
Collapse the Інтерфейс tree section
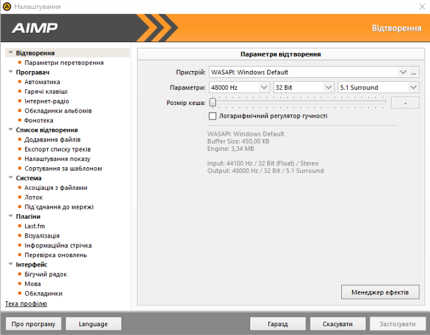(11, 264)
